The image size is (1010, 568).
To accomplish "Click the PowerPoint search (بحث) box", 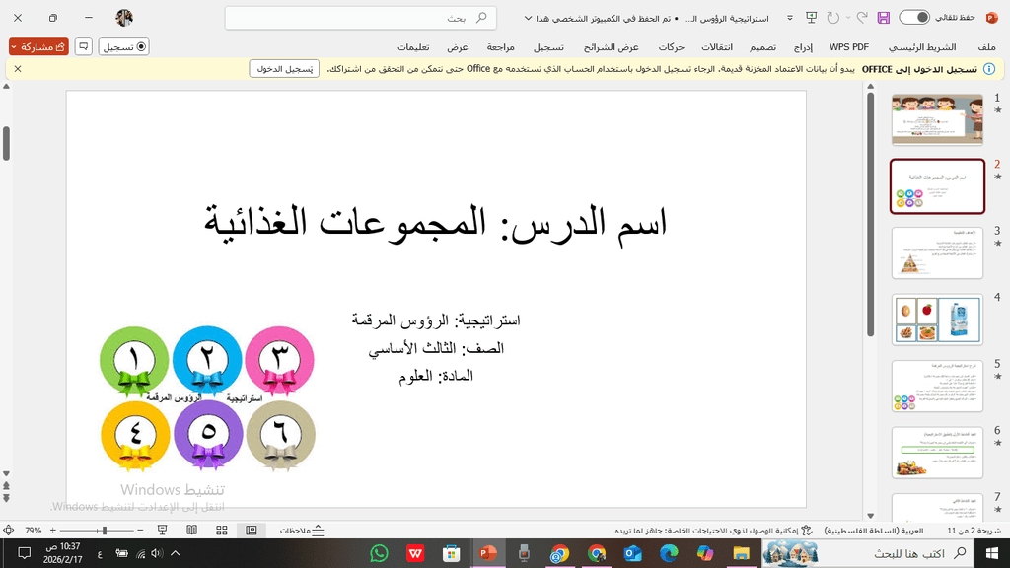I will pos(361,18).
